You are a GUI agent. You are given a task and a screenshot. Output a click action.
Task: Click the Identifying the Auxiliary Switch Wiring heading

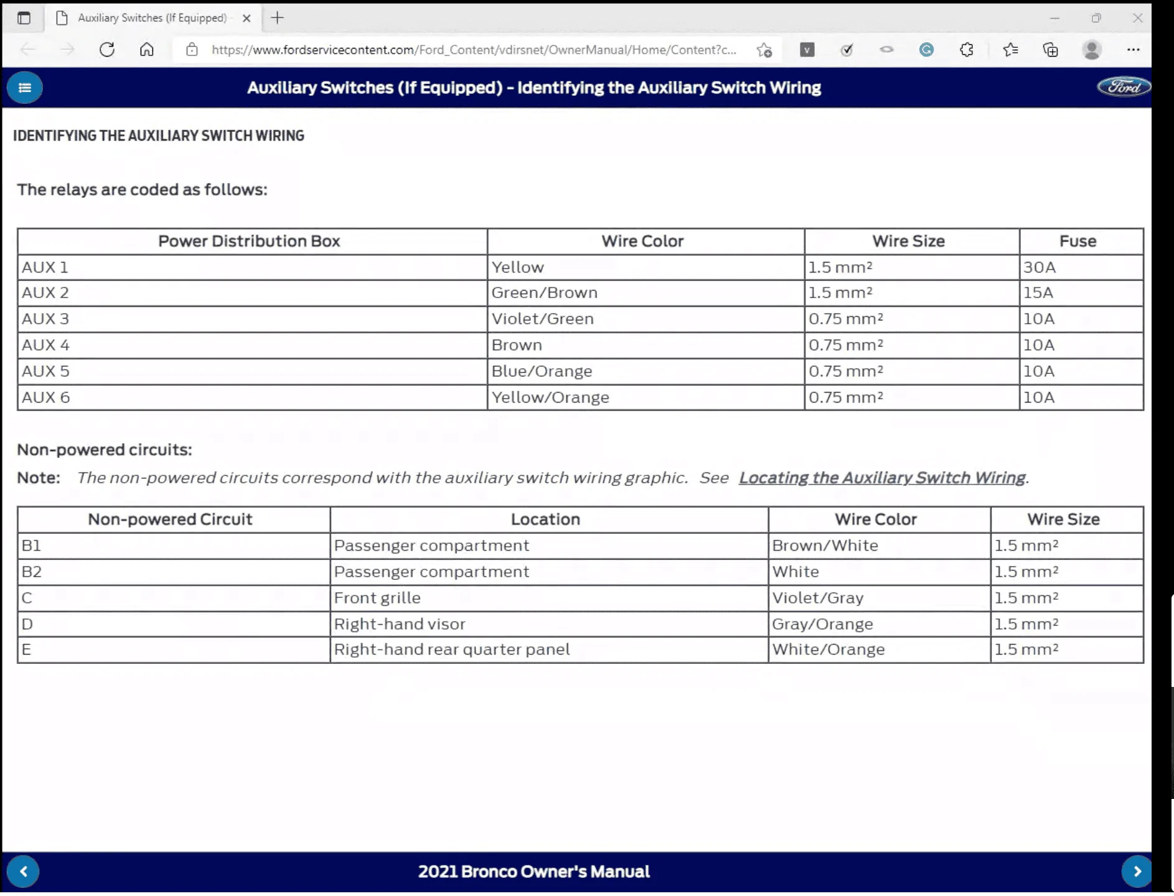click(x=159, y=136)
